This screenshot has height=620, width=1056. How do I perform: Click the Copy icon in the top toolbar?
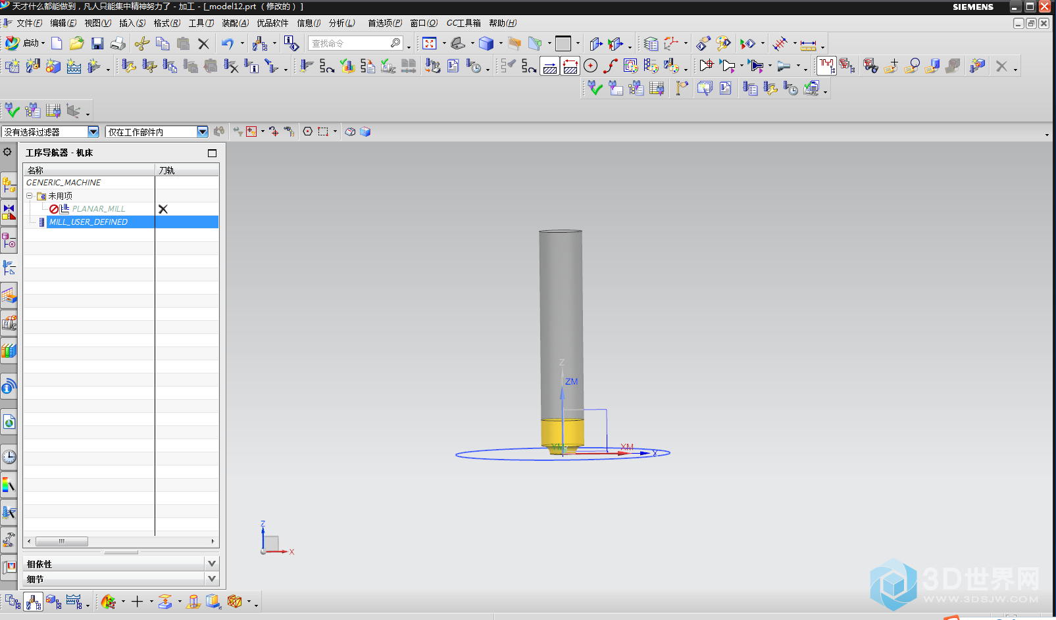pos(163,43)
